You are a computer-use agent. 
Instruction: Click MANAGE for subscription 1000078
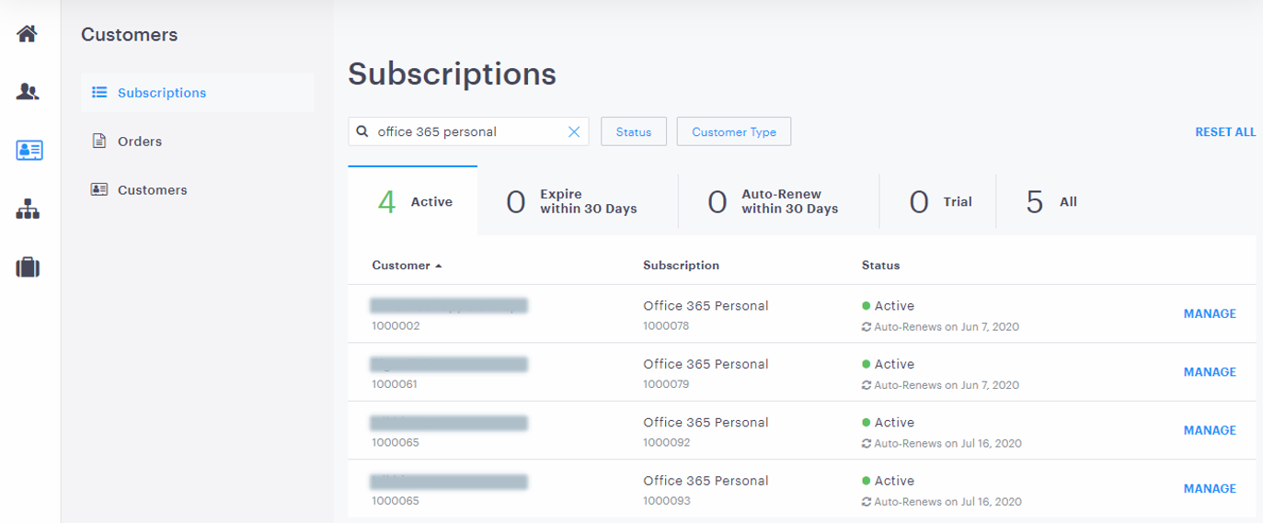tap(1210, 313)
